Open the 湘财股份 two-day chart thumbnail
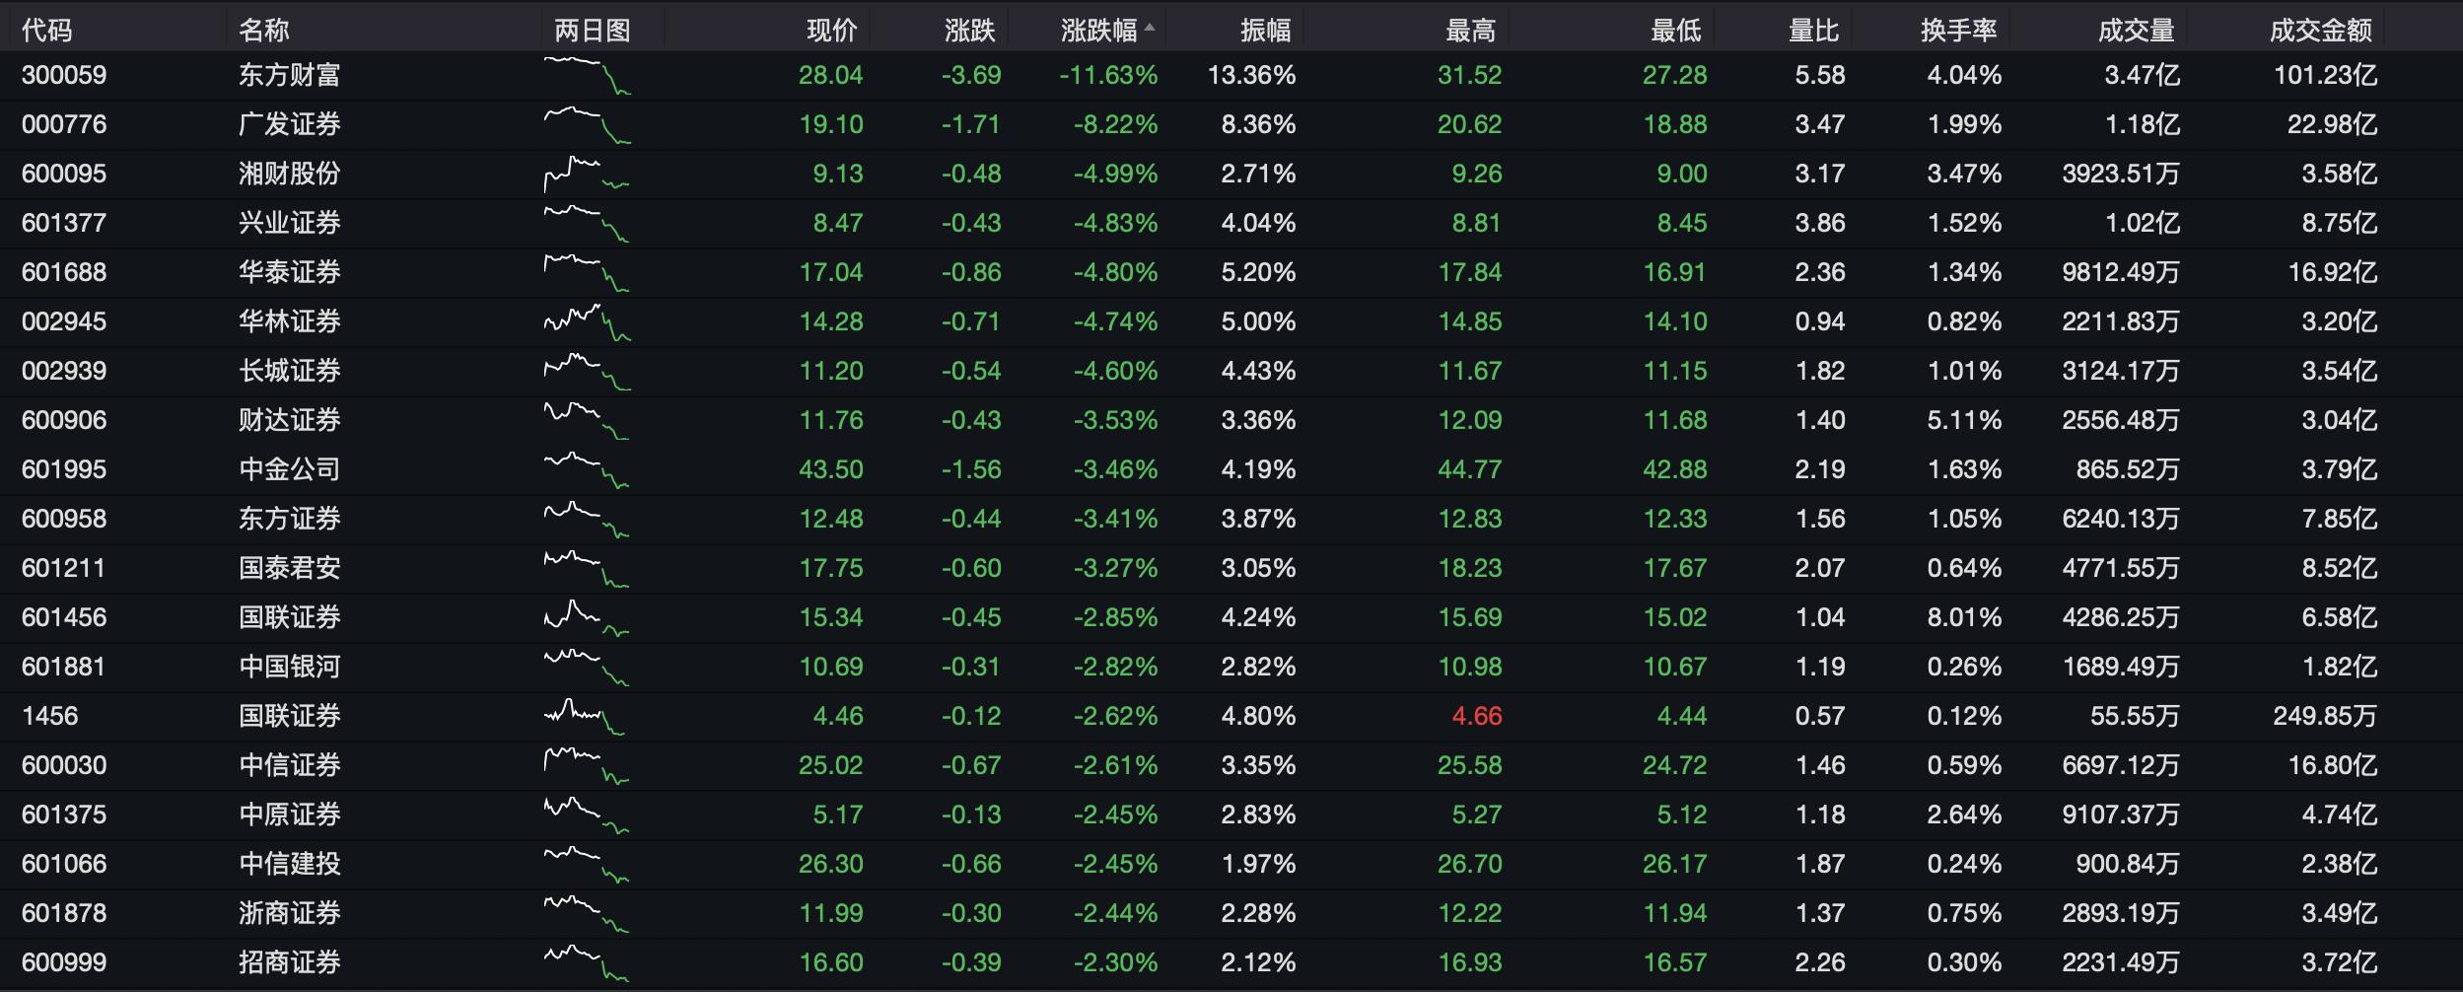This screenshot has height=992, width=2463. coord(587,175)
